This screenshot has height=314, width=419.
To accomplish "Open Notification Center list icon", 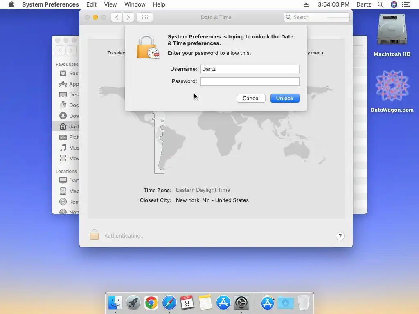I will (x=406, y=4).
